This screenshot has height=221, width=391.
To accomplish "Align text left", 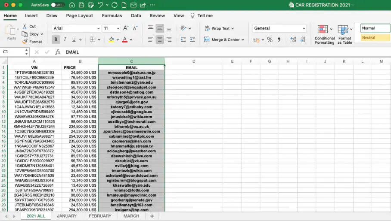I will [x=151, y=39].
